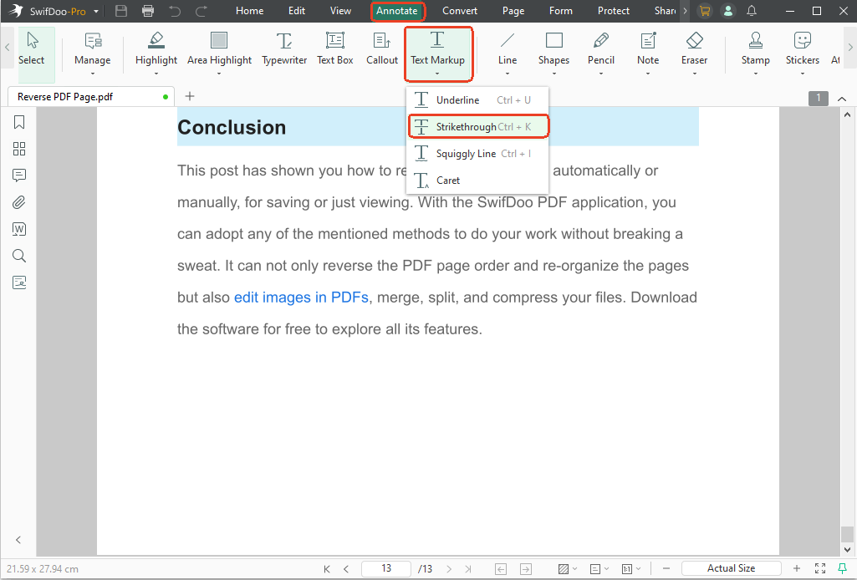Viewport: 857px width, 580px height.
Task: Go to the first page
Action: click(327, 568)
